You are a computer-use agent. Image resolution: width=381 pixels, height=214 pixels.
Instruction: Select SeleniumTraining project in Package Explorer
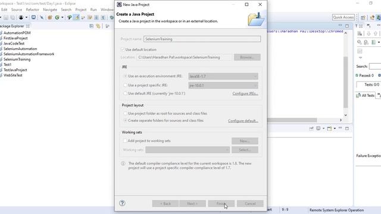[17, 59]
